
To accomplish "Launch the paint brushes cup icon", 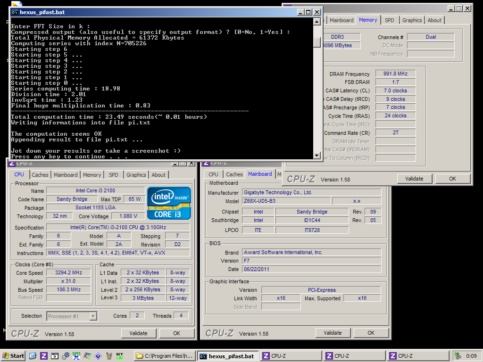I will click(109, 356).
